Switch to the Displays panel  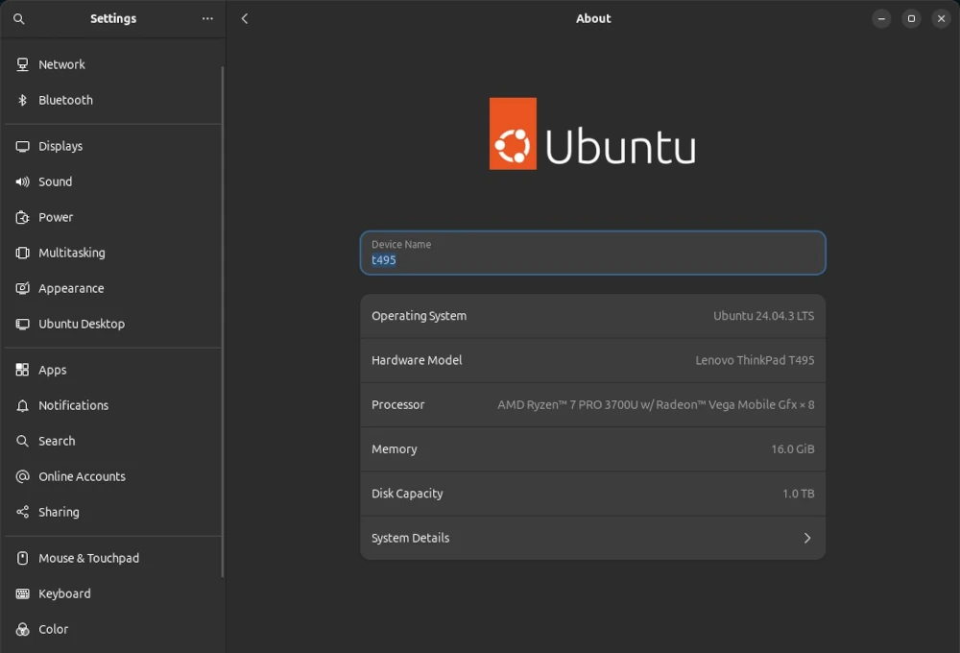112,146
